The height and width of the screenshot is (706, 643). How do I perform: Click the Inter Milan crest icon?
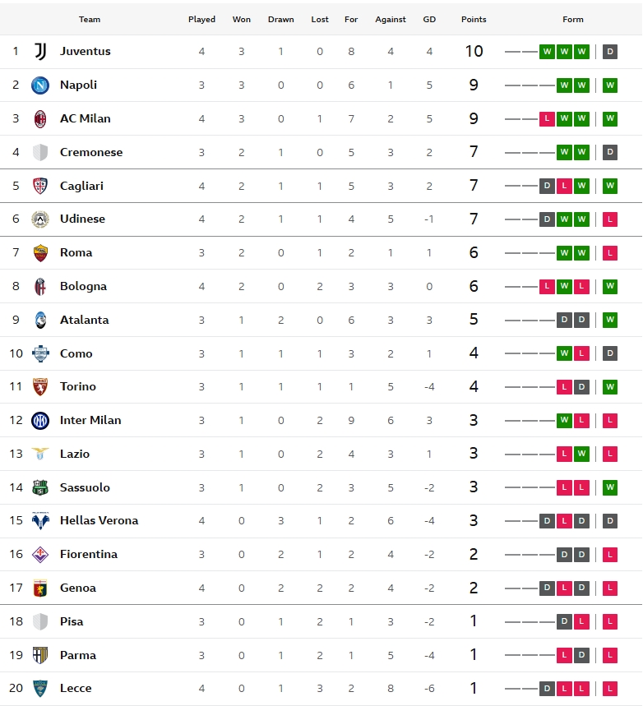click(40, 421)
